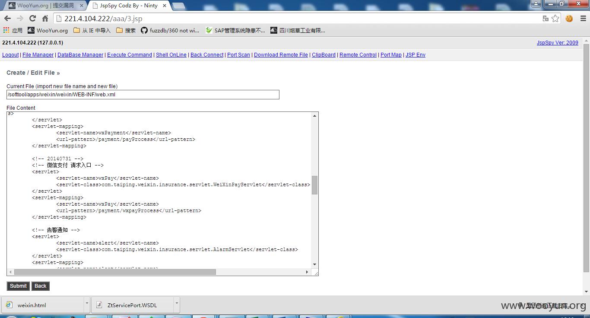The width and height of the screenshot is (590, 318).
Task: Open ClipBoard link
Action: [x=324, y=55]
